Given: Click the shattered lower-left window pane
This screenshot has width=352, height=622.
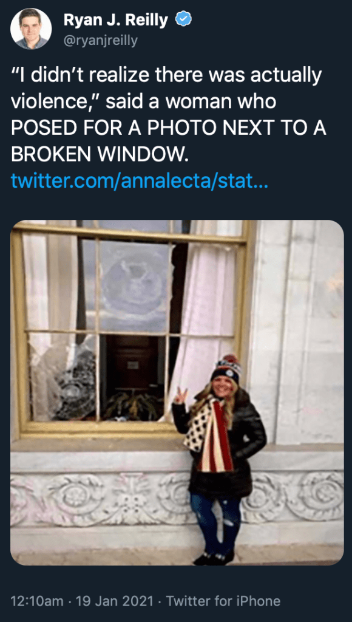Looking at the screenshot, I should pos(63,377).
